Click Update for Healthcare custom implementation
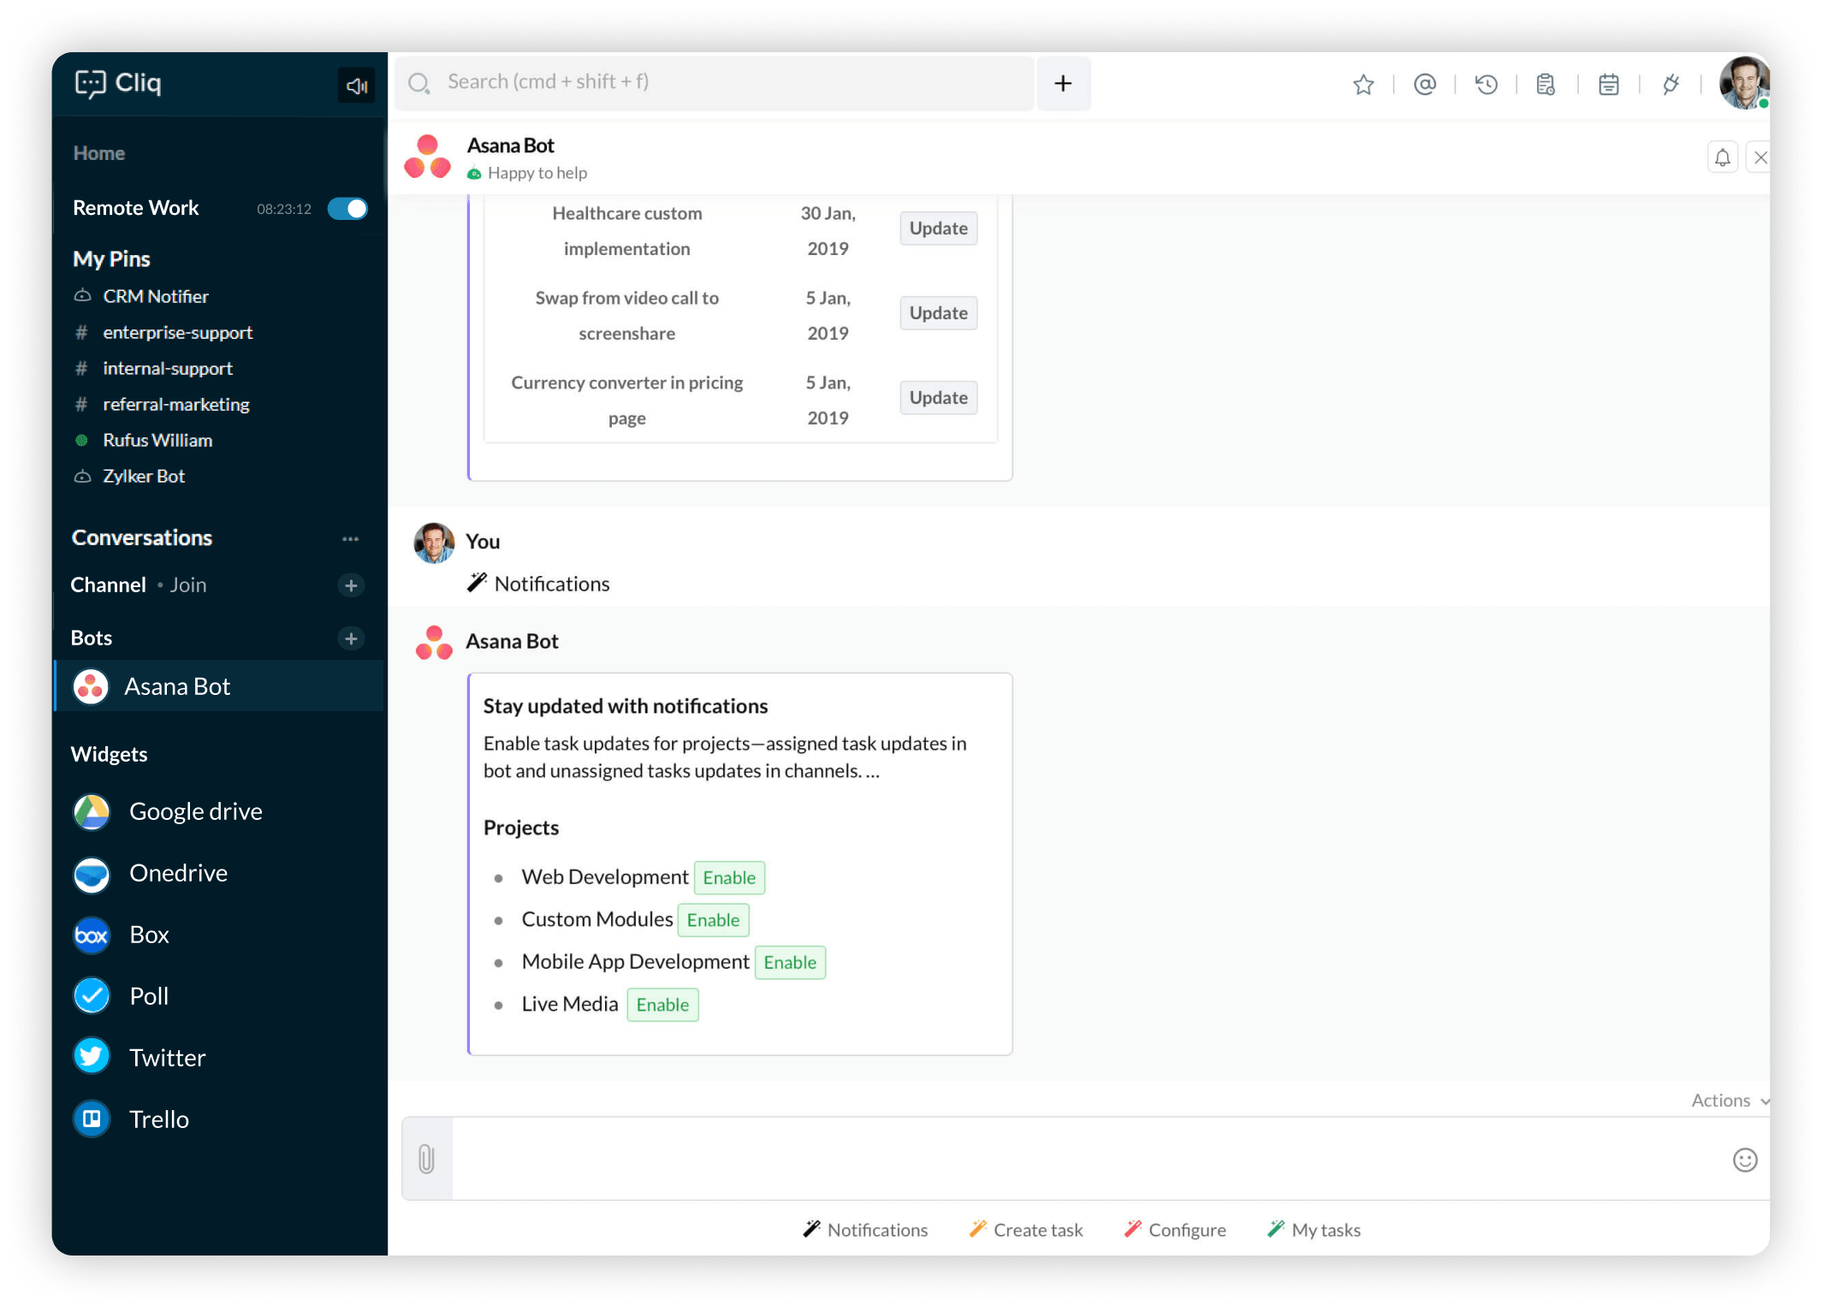Image resolution: width=1822 pixels, height=1306 pixels. point(938,229)
